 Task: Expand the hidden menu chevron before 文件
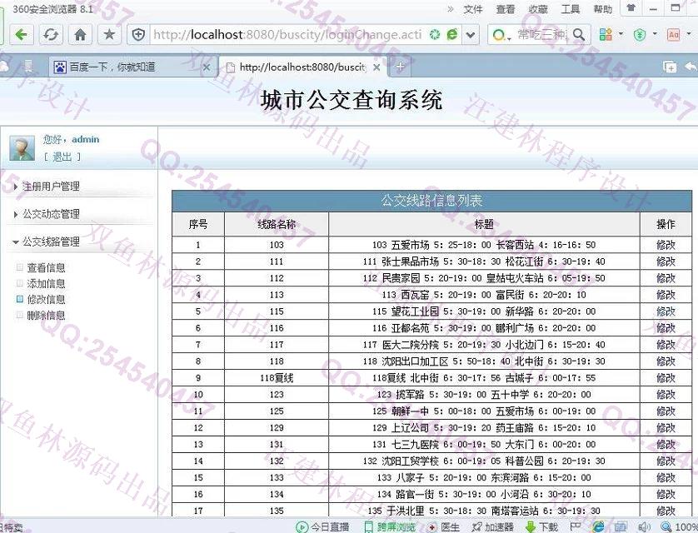click(451, 9)
